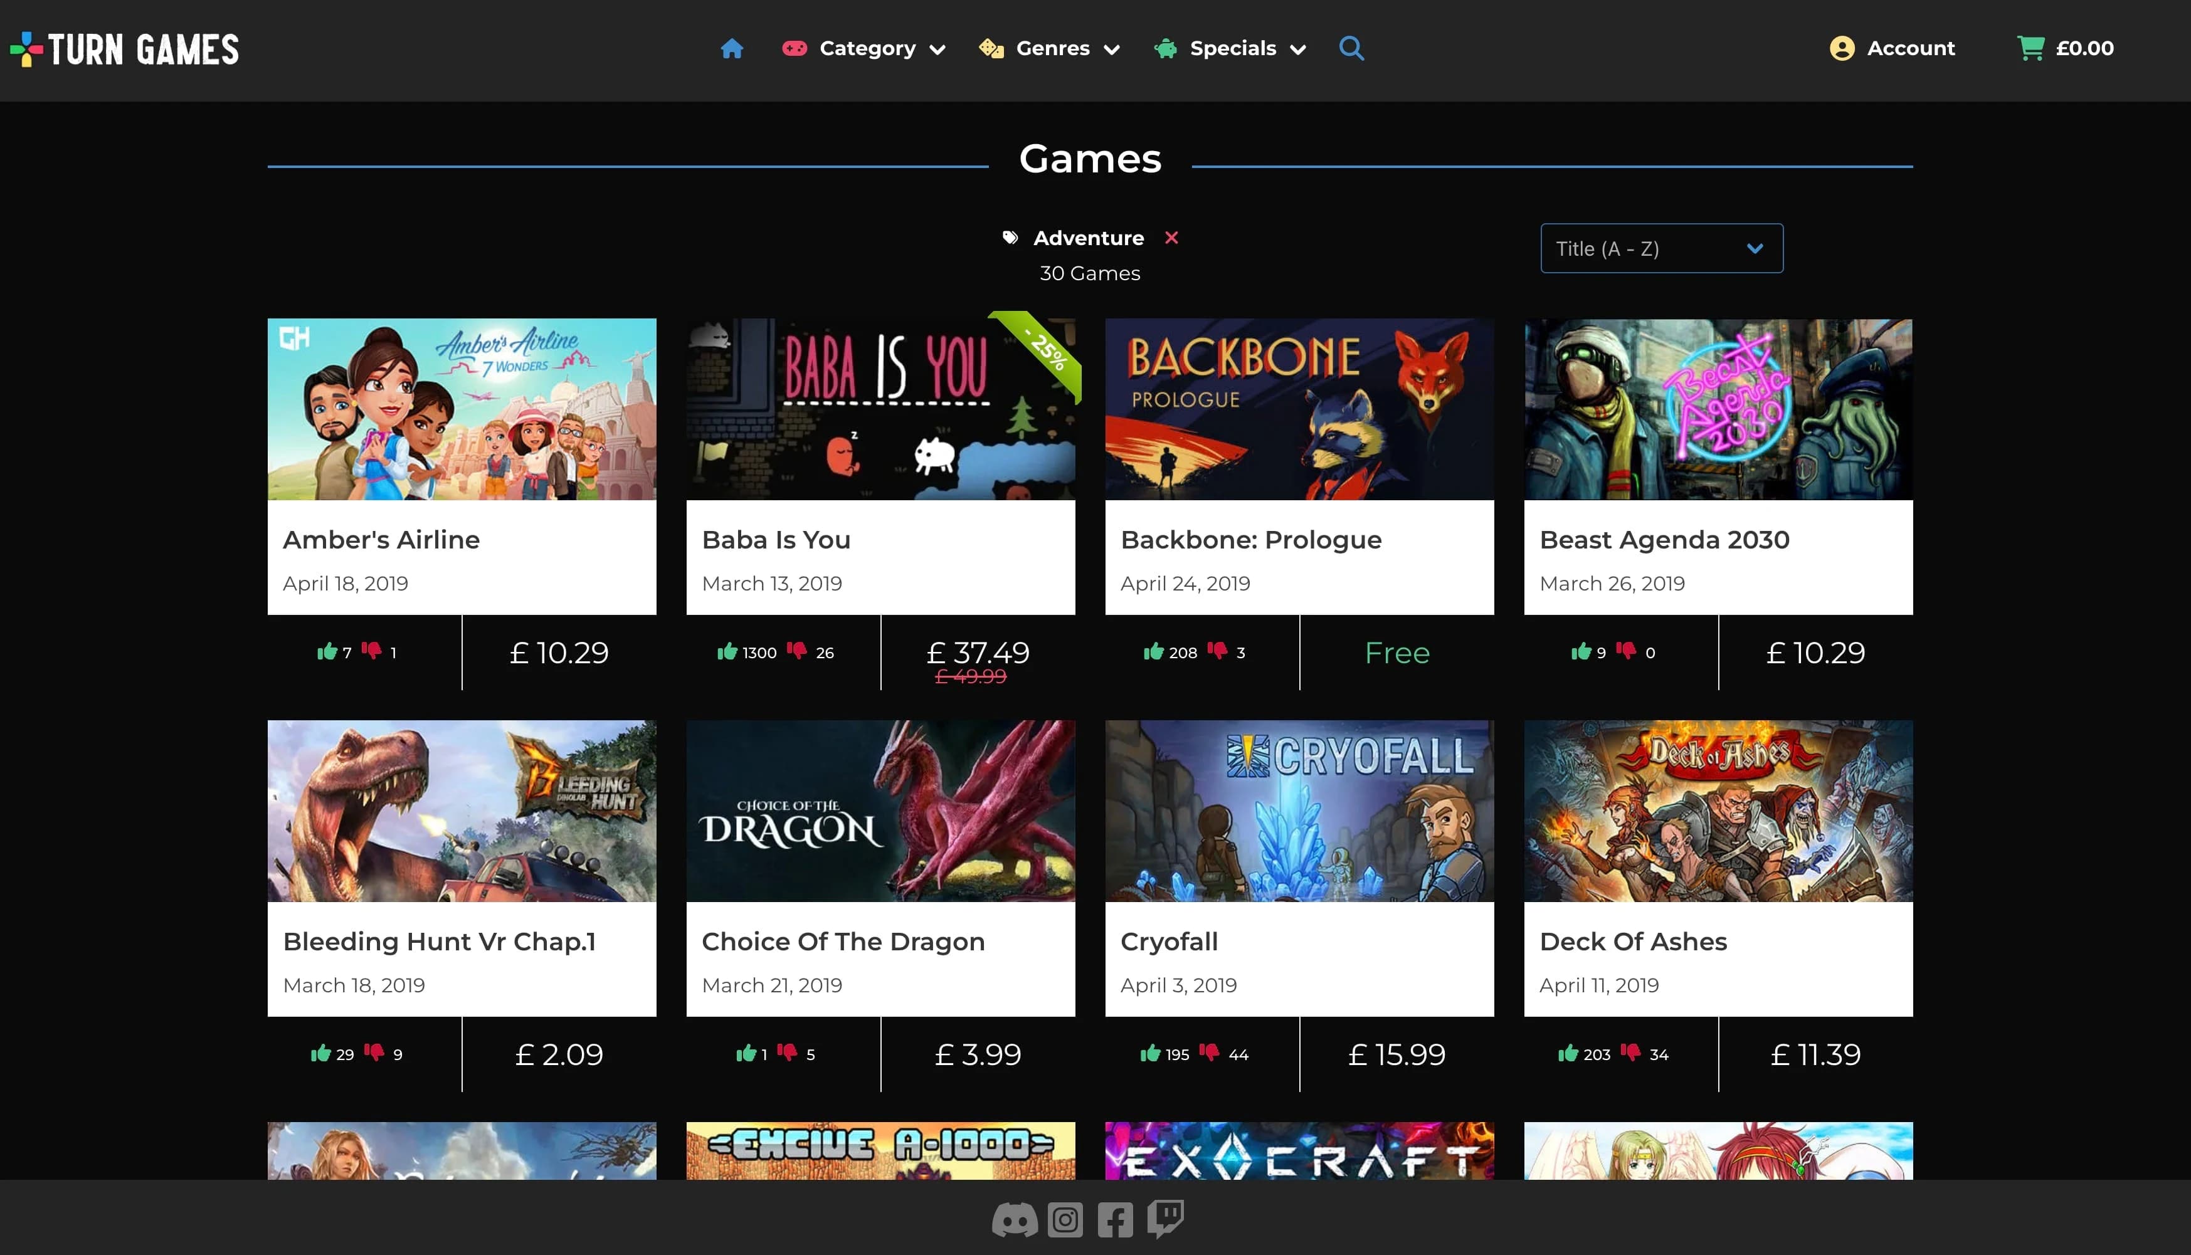Go to the home page via house icon
The height and width of the screenshot is (1255, 2191).
pos(731,48)
